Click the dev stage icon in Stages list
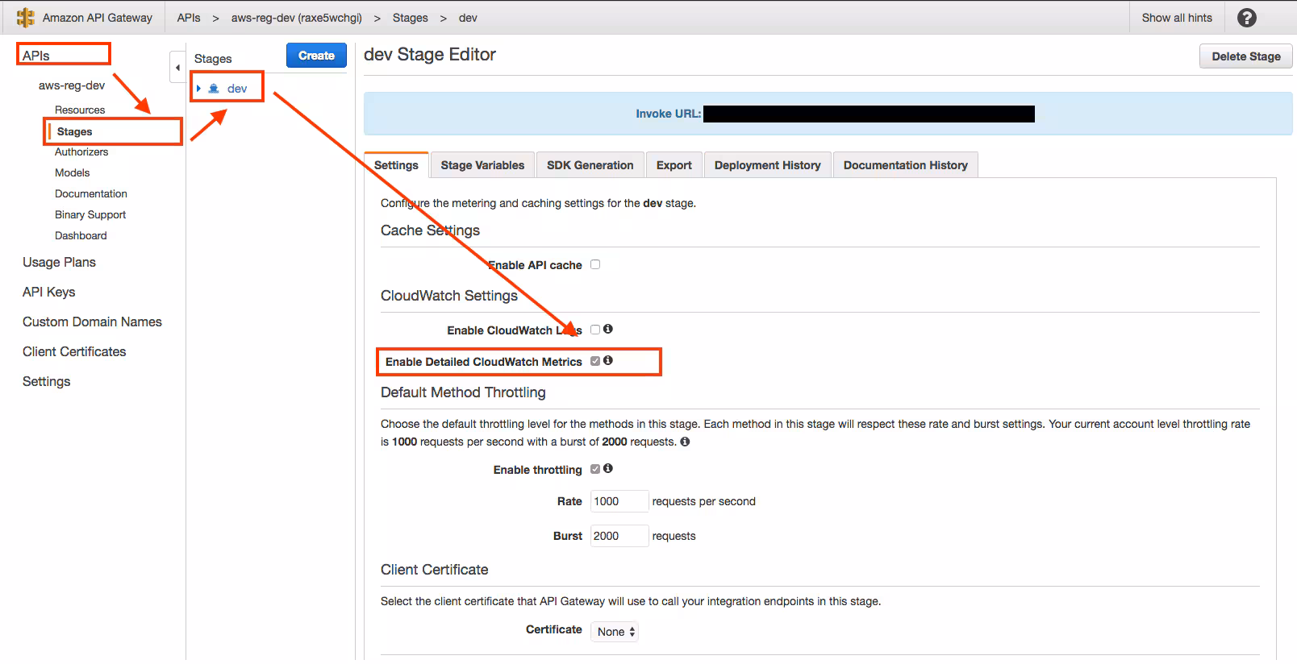Viewport: 1297px width, 664px height. (214, 89)
